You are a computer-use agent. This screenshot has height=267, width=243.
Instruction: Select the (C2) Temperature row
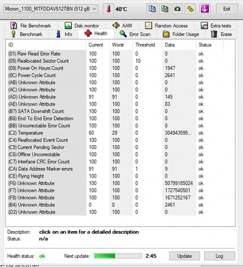(115, 133)
